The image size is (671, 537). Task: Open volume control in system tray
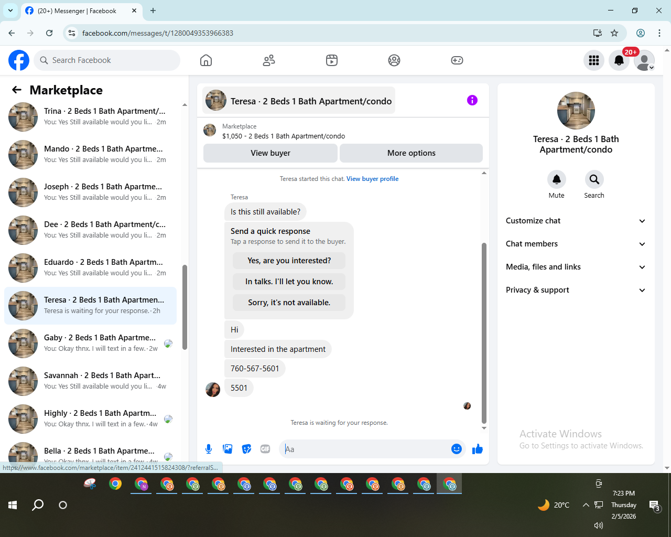click(598, 525)
